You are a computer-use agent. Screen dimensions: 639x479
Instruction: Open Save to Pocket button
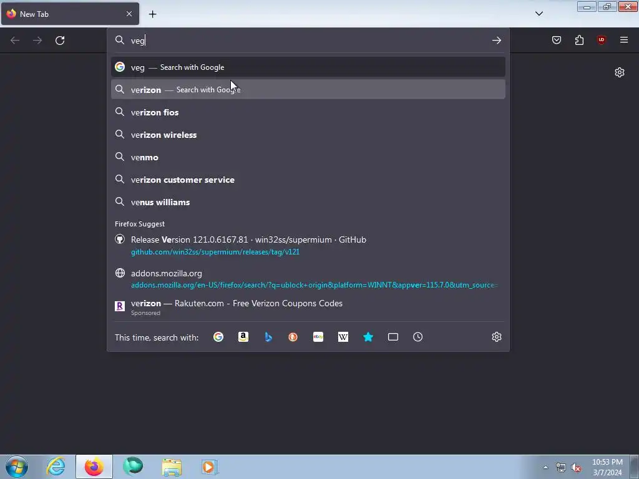pos(557,40)
